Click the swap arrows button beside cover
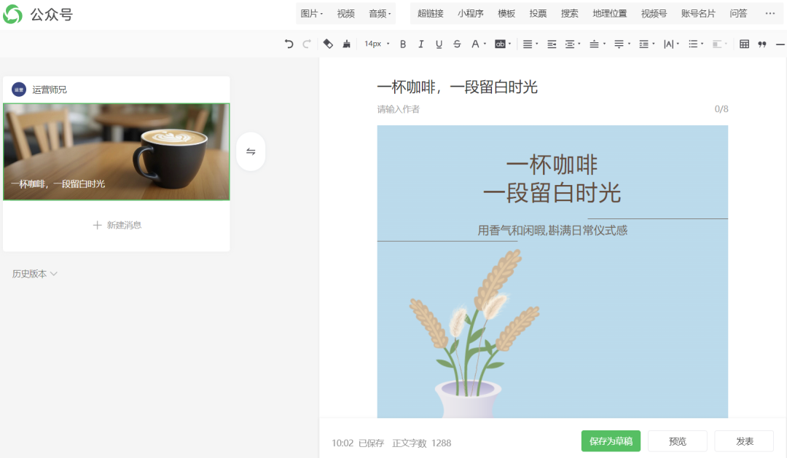Viewport: 787px width, 458px height. coord(251,151)
